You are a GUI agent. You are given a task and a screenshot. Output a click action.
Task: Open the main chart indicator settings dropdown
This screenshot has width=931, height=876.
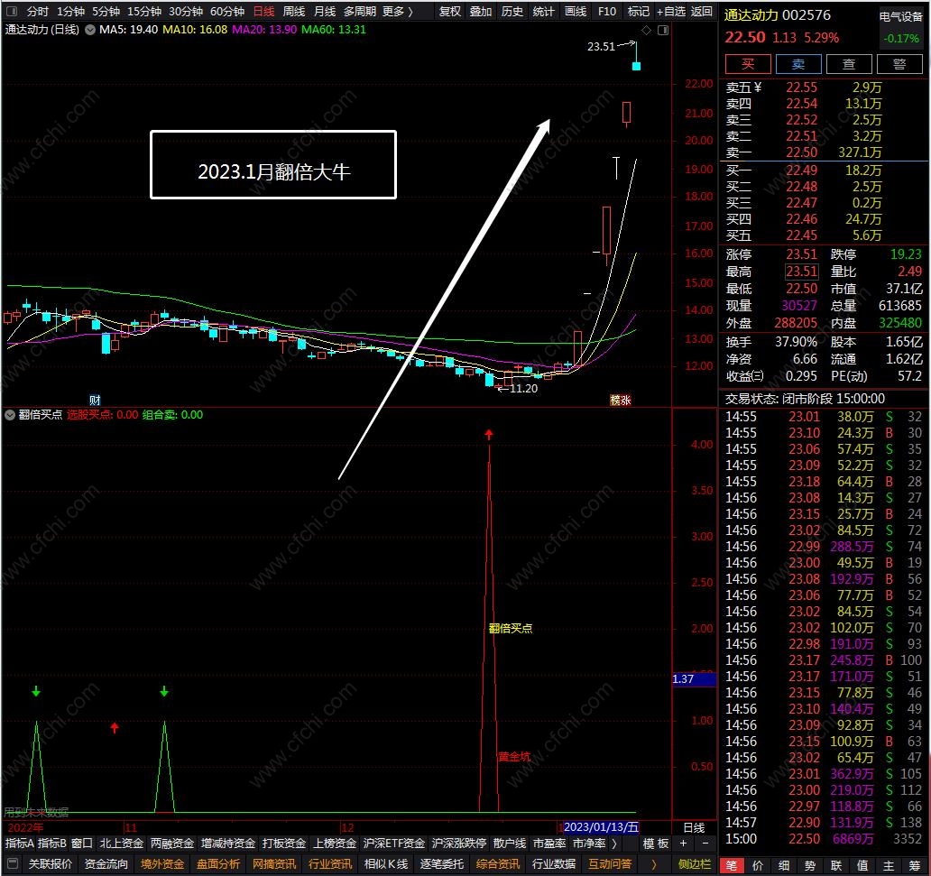(x=90, y=30)
